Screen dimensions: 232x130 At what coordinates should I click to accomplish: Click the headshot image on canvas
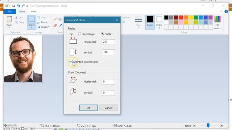pos(23,58)
